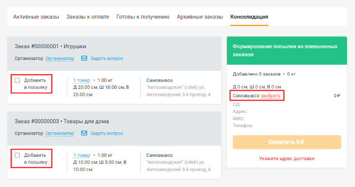The height and width of the screenshot is (187, 355).
Task: Open 1 товар link in Товары для дома order
Action: [x=81, y=155]
